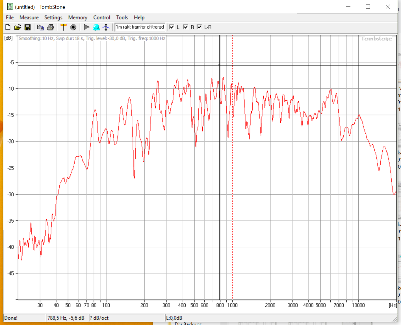The width and height of the screenshot is (401, 325).
Task: Click the '1m rakt framför ofiltrerad' title field
Action: click(x=140, y=27)
